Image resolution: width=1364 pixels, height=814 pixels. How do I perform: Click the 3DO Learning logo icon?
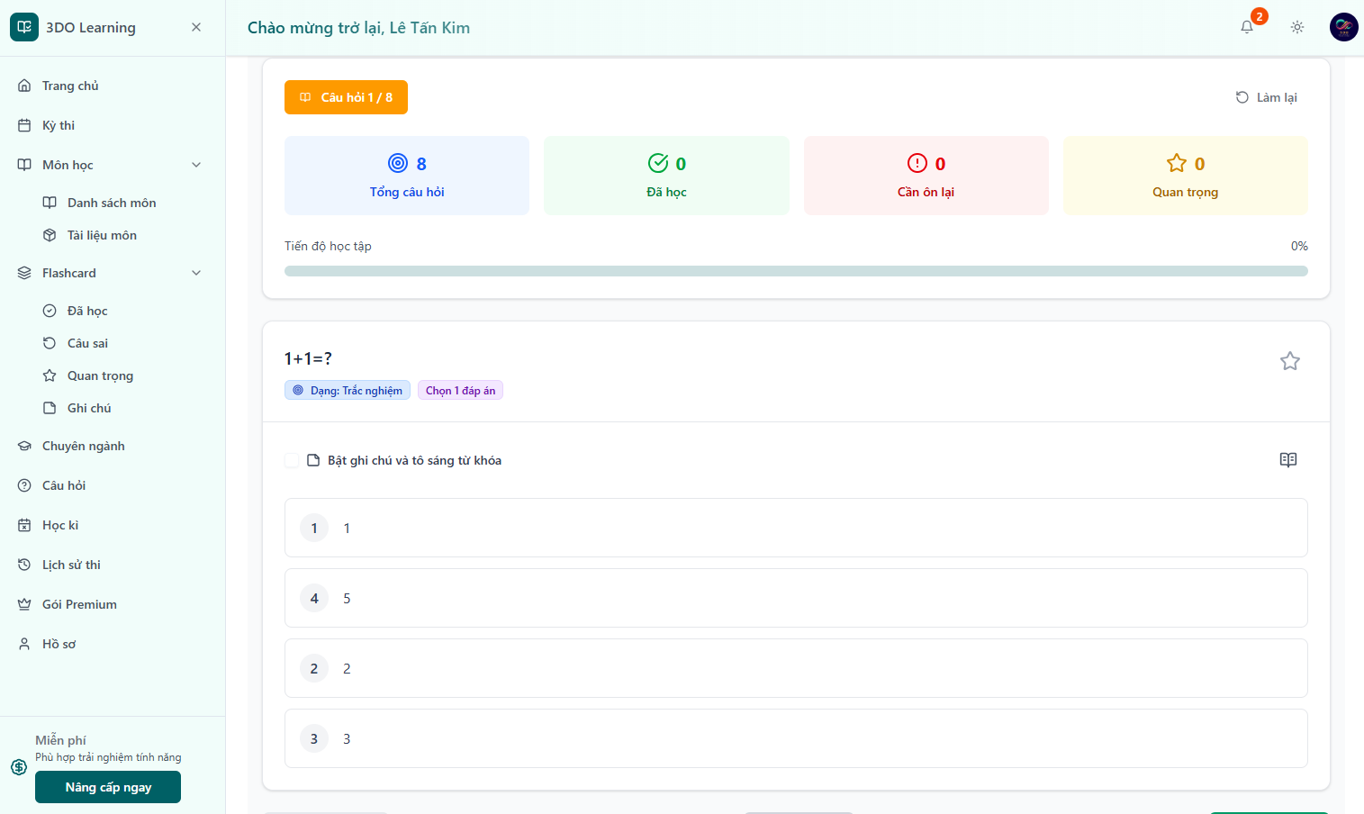pos(24,27)
